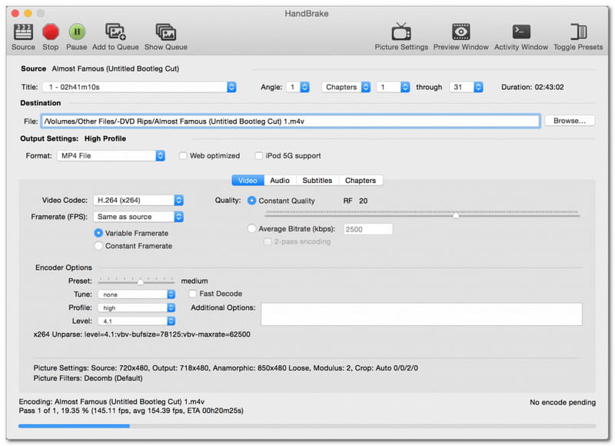Click the Add to Queue icon
The height and width of the screenshot is (446, 615).
click(116, 32)
